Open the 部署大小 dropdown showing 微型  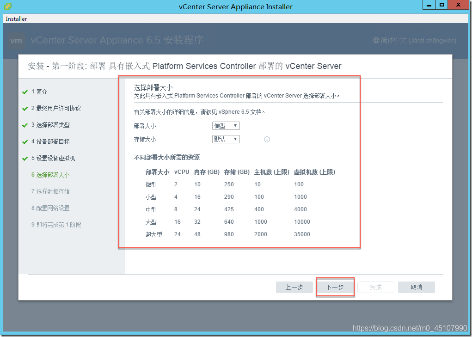pyautogui.click(x=226, y=126)
